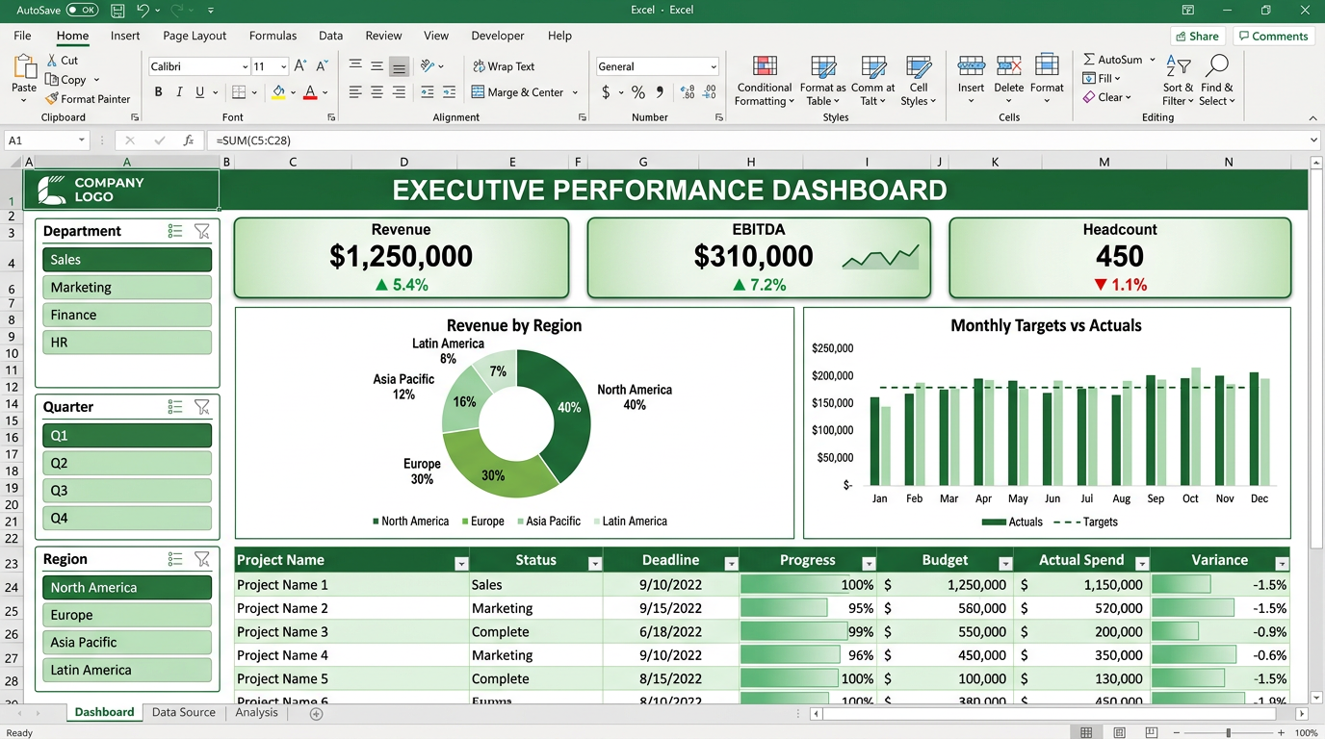
Task: Open Conditional Formatting
Action: point(765,80)
